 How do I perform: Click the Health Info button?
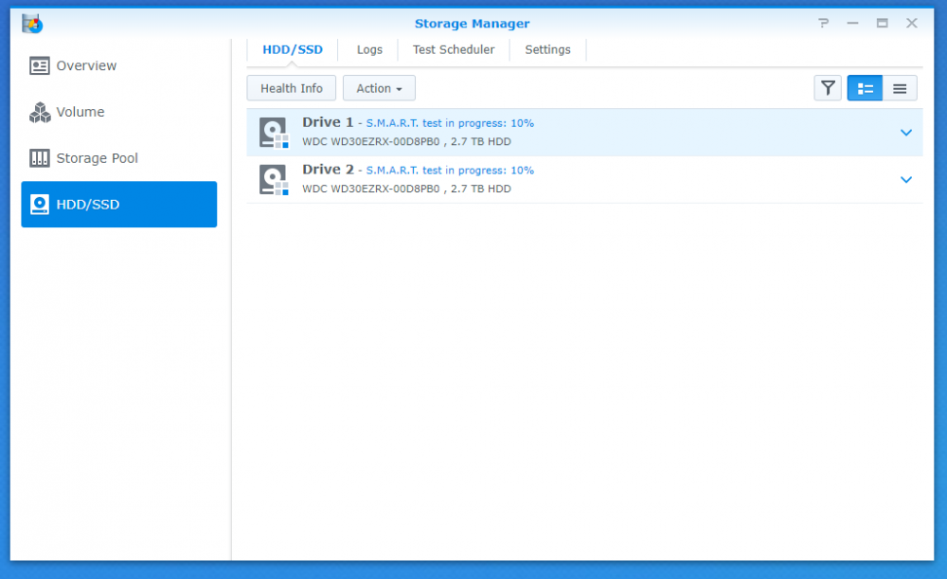point(292,88)
